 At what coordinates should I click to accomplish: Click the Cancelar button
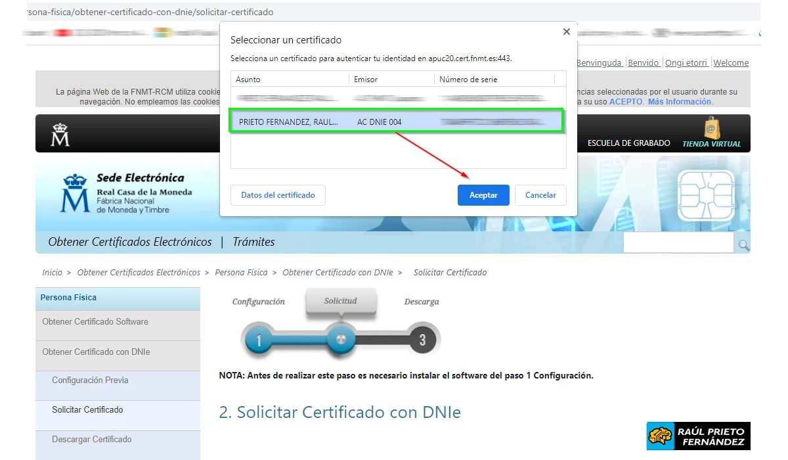540,195
